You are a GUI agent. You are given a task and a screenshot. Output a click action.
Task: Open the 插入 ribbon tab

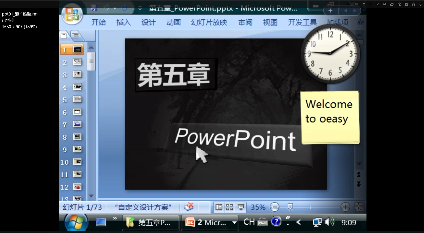click(123, 22)
